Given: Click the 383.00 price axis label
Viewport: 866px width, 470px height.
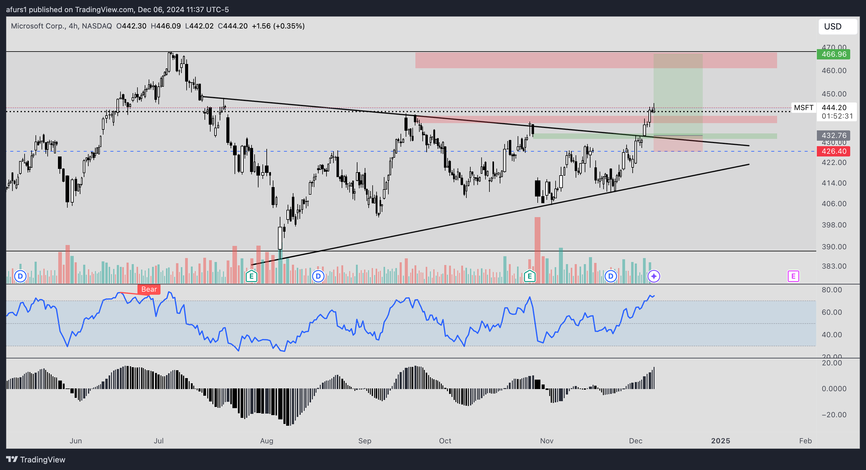Looking at the screenshot, I should tap(834, 266).
